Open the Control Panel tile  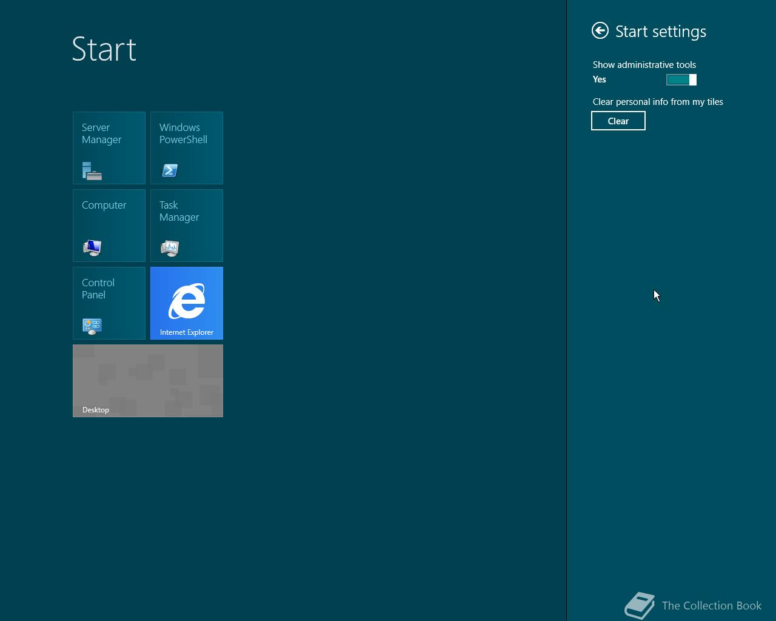(x=109, y=303)
